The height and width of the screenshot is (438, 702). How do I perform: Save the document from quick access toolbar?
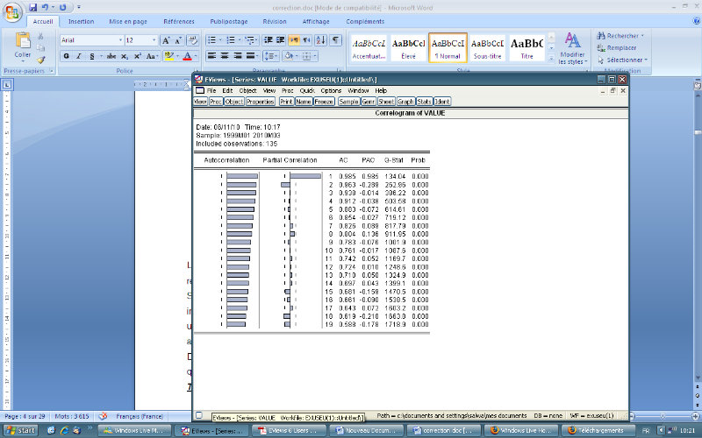(32, 7)
